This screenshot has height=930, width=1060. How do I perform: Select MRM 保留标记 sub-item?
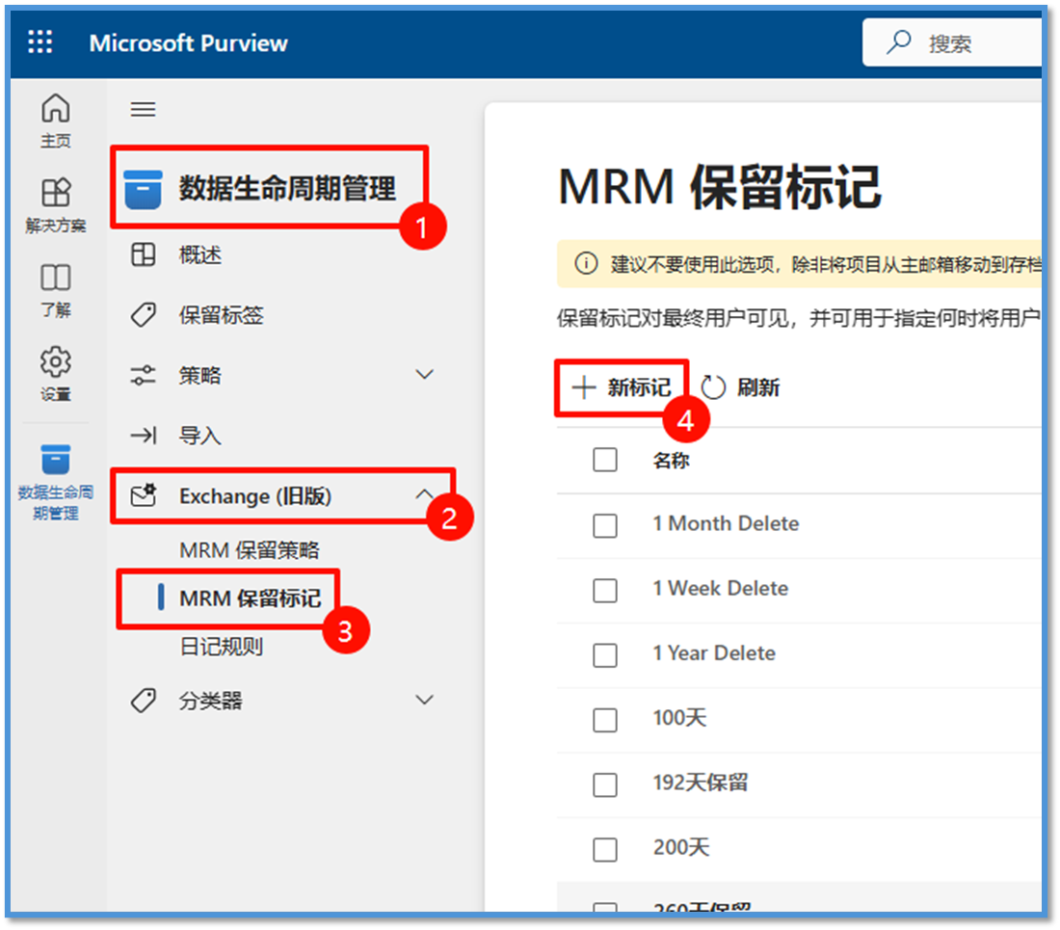point(251,598)
